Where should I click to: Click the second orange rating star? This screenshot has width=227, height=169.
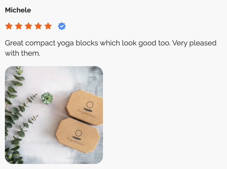point(19,26)
